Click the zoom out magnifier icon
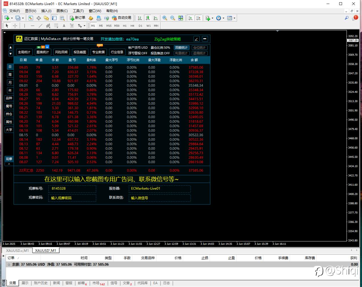 click(x=173, y=18)
